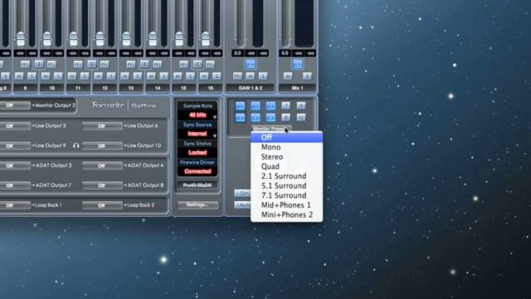Open routing dropdown for Line Output 10
The width and height of the screenshot is (531, 299).
point(102,146)
